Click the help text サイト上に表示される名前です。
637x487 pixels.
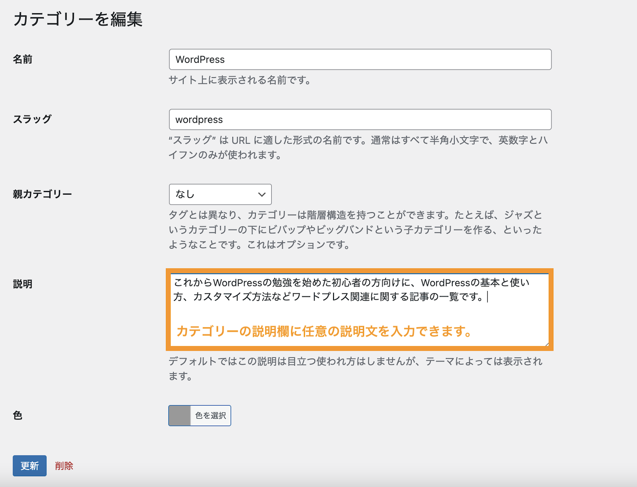click(240, 80)
